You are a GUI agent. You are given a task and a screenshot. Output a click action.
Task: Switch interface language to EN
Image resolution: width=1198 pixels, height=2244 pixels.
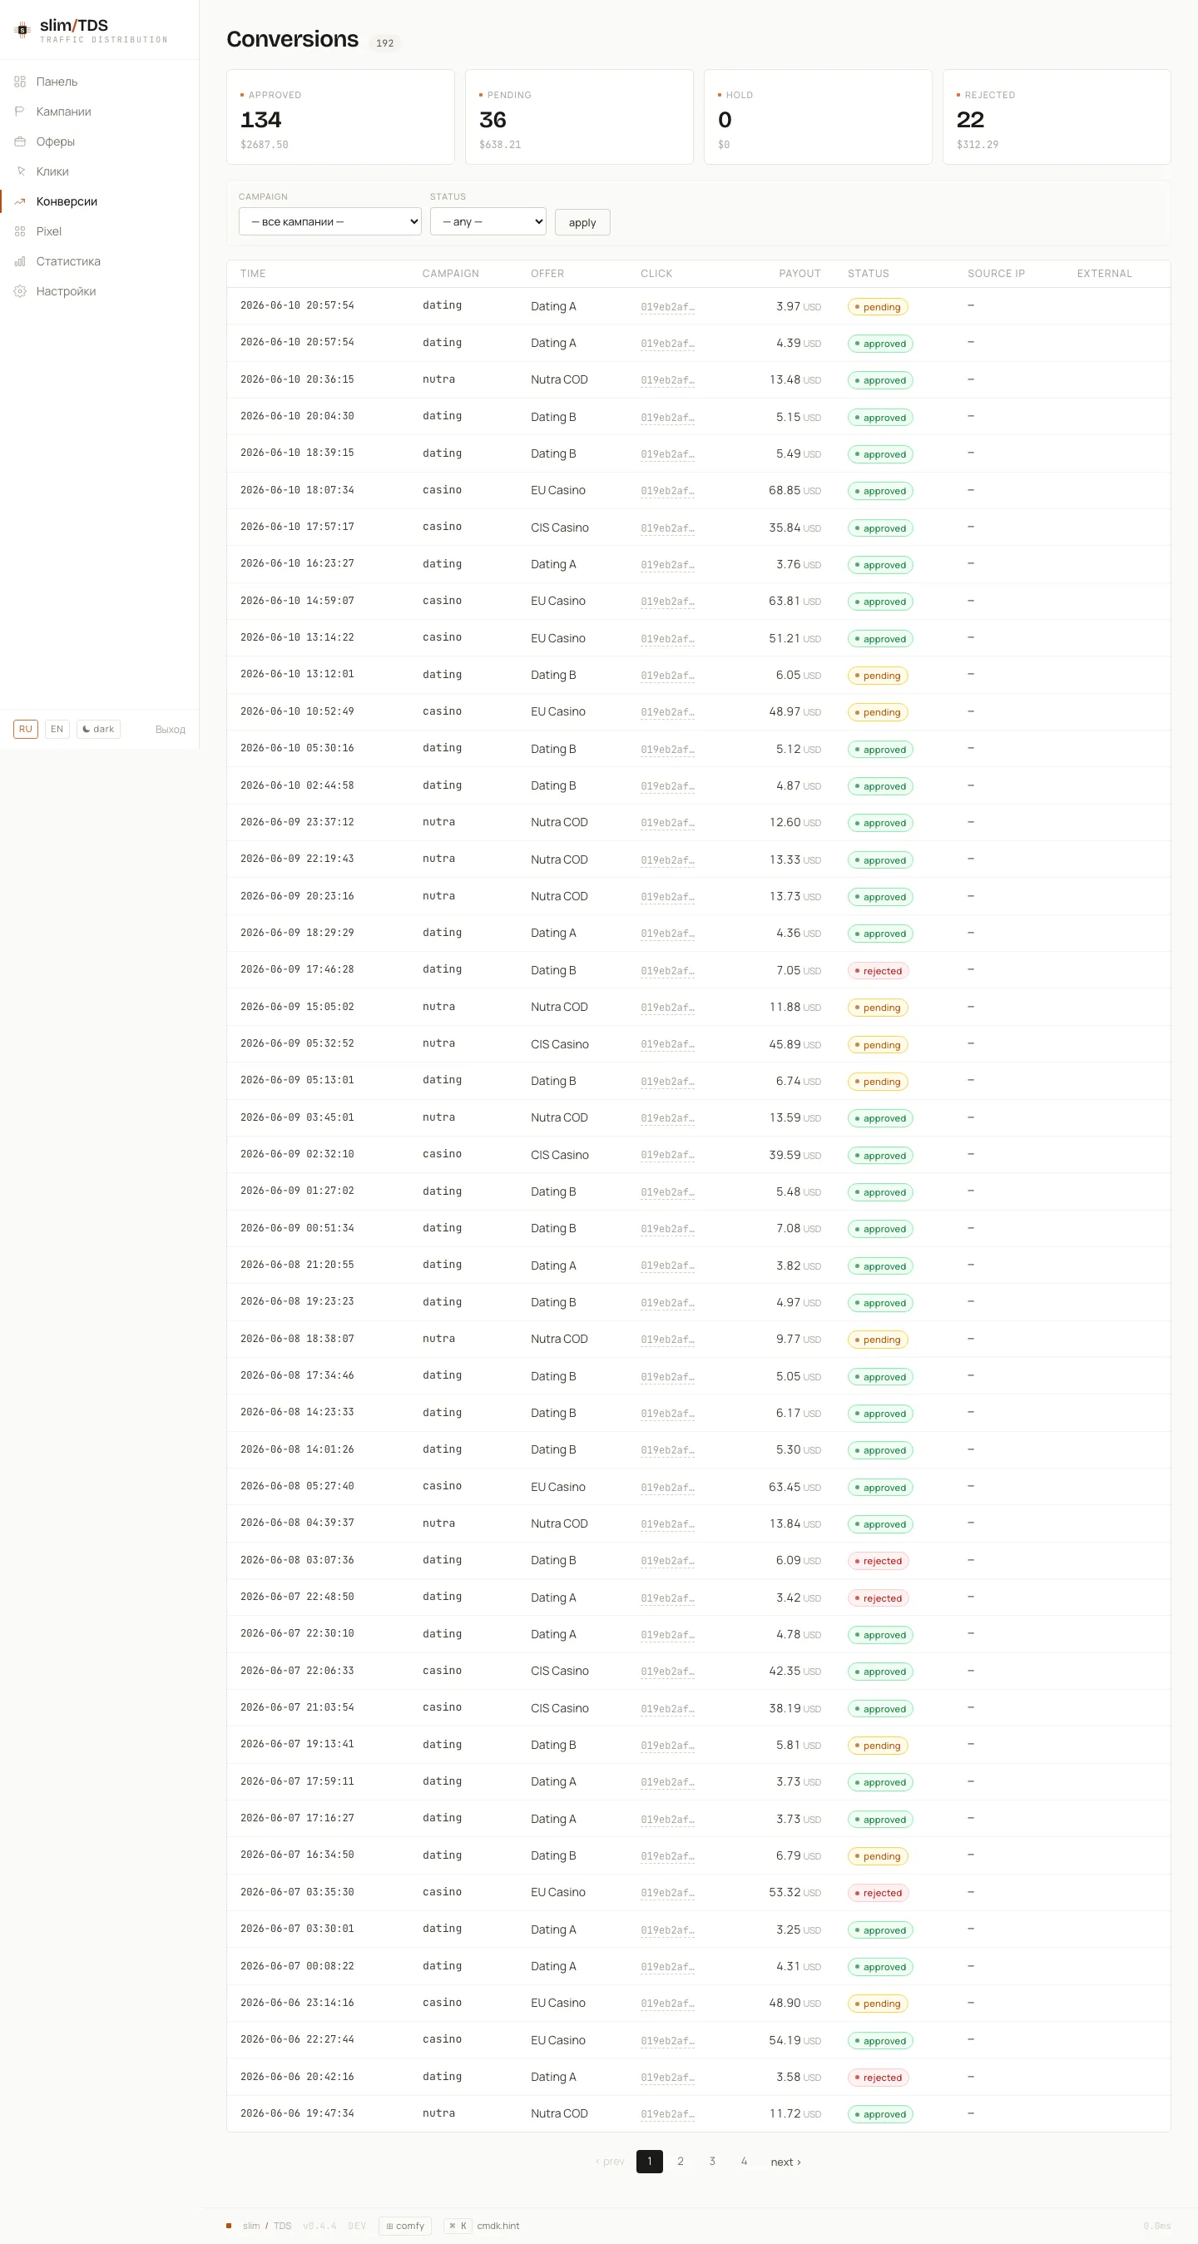tap(57, 729)
